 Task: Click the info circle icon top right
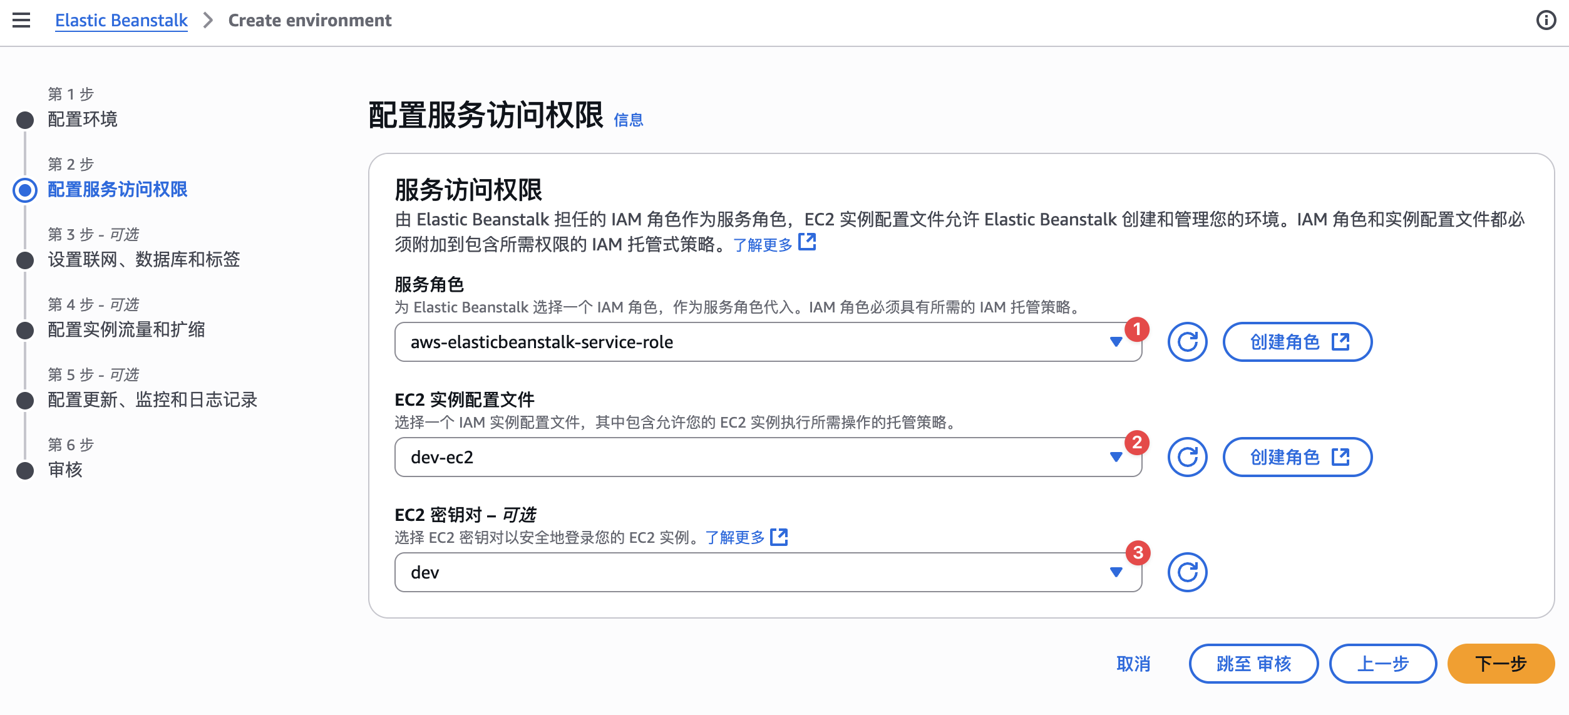tap(1546, 20)
